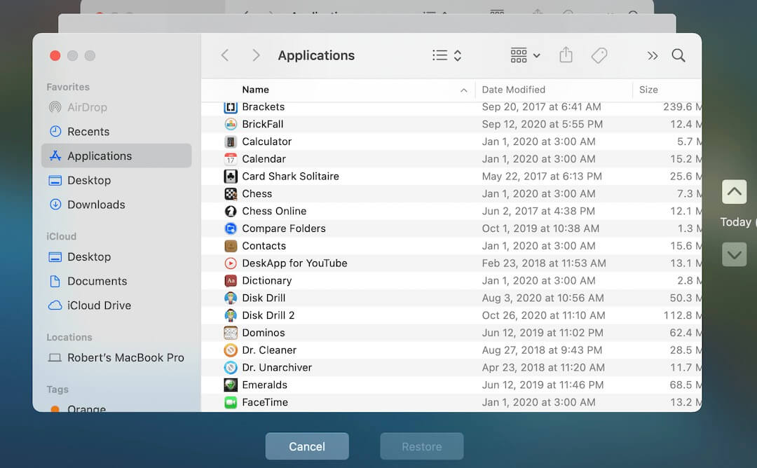Click 'Aug 3, 2020 at 10:56 AM' date

(543, 298)
